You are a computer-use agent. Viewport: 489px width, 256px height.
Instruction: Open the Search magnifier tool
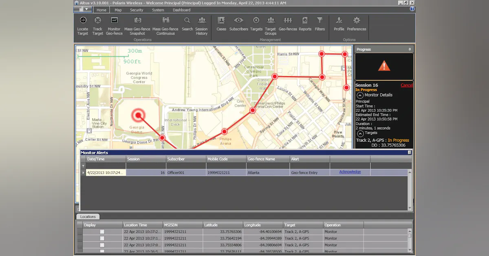(187, 20)
